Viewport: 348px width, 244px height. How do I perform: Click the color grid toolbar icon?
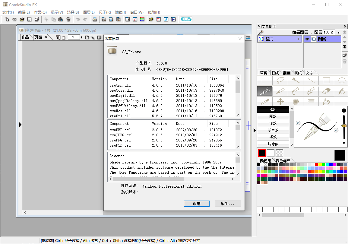pyautogui.click(x=142, y=19)
